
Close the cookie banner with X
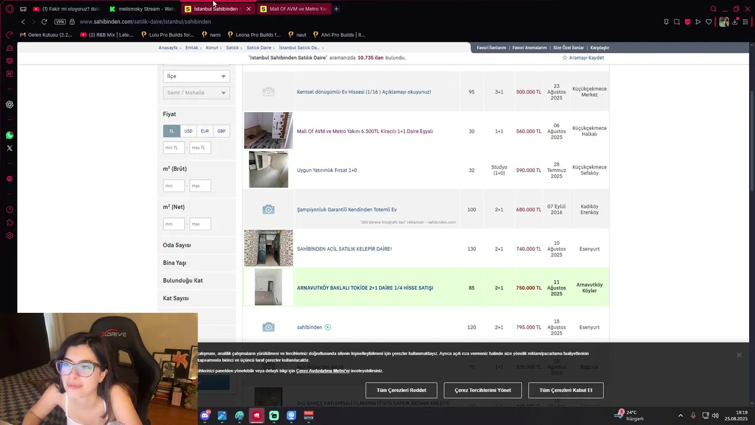[x=738, y=355]
